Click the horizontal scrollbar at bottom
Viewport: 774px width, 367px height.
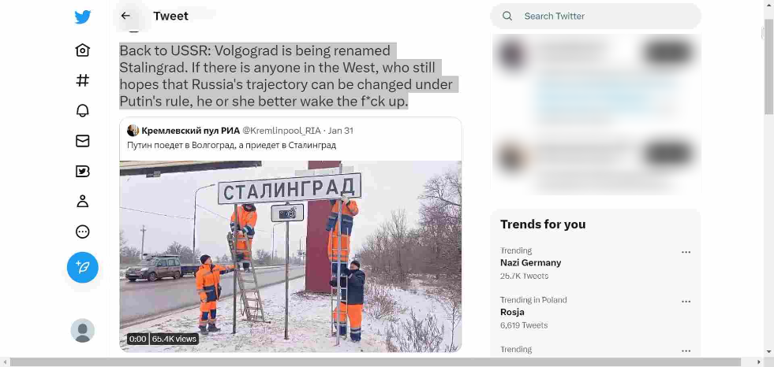[375, 362]
